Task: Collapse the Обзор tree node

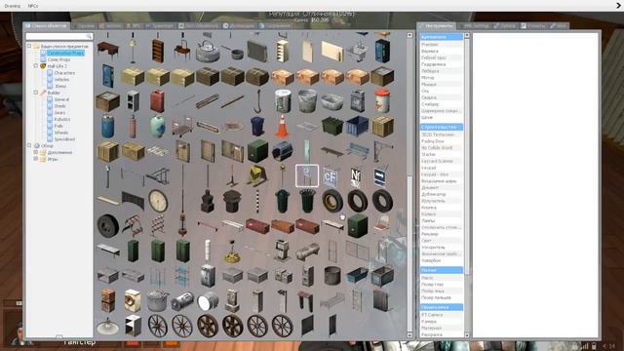Action: point(29,145)
